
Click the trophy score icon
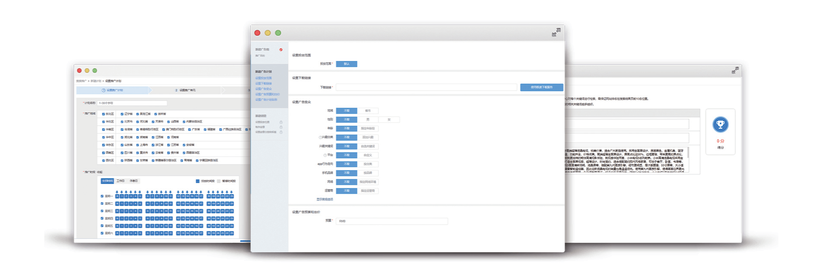click(720, 125)
